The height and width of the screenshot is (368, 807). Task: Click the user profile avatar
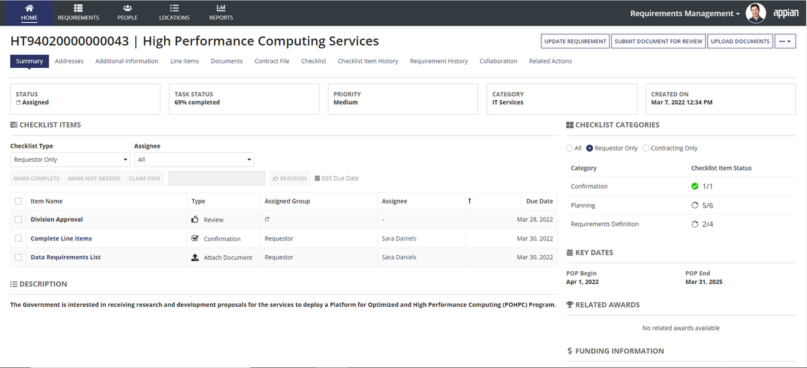pyautogui.click(x=756, y=13)
